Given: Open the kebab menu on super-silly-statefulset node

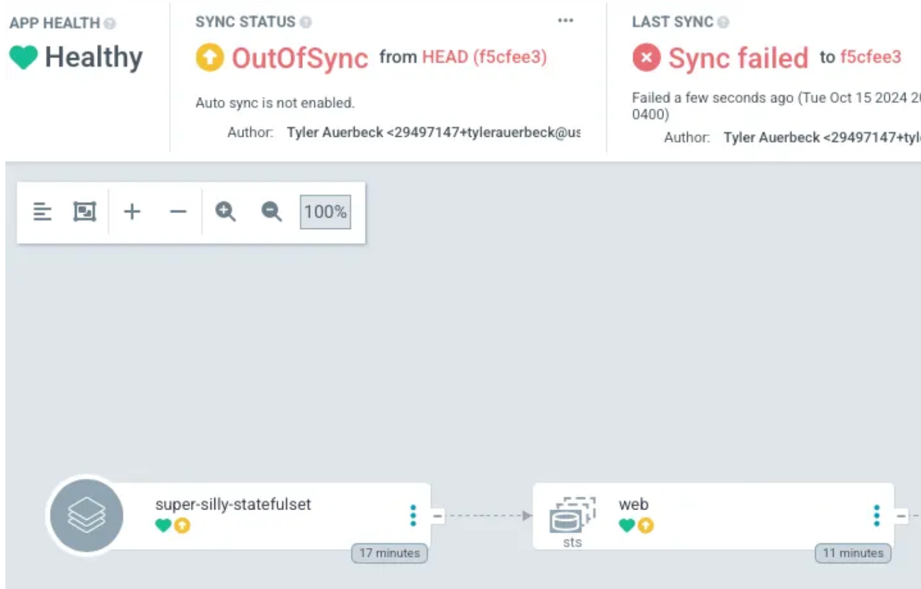Looking at the screenshot, I should (412, 515).
